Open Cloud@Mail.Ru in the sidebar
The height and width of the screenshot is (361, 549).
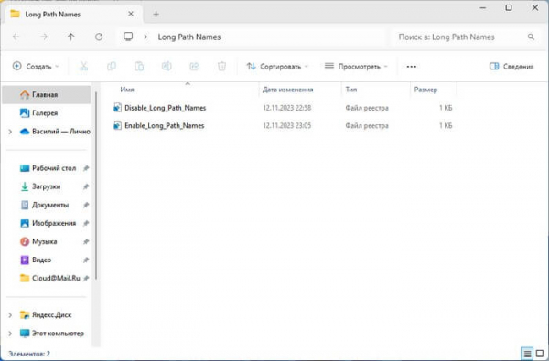tap(47, 279)
